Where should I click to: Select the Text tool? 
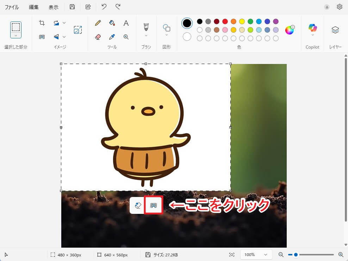point(126,23)
